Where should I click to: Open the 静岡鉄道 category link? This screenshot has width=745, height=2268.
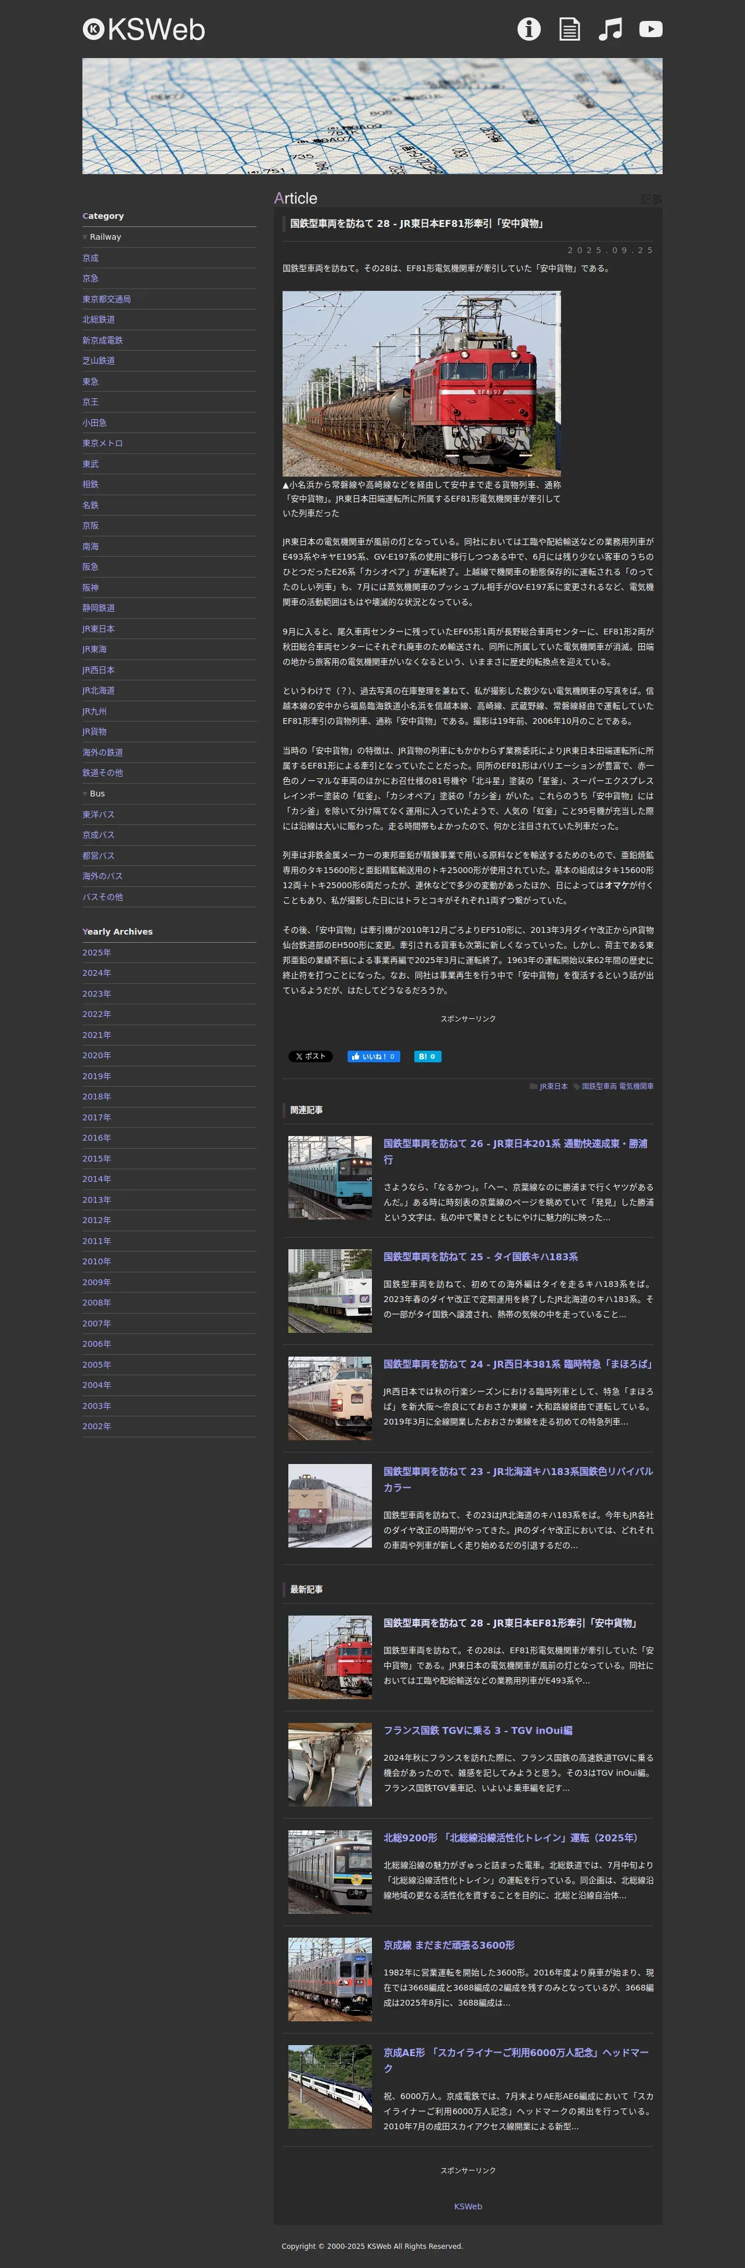coord(99,608)
